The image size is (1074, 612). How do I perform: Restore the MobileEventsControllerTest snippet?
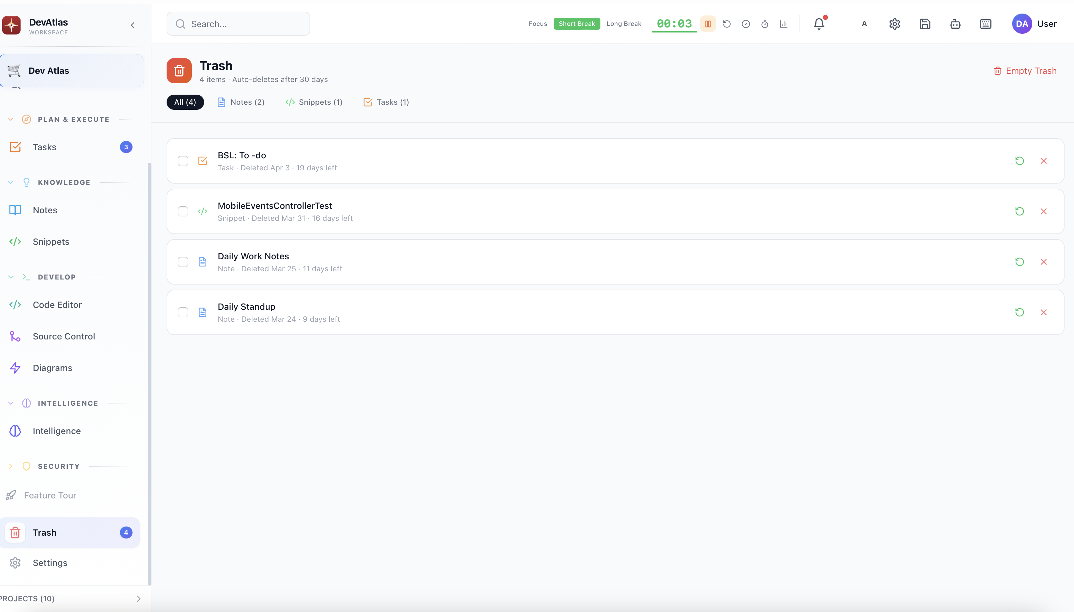pos(1019,211)
